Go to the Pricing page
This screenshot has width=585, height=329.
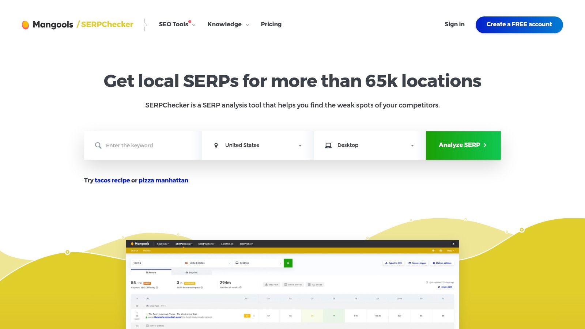click(271, 24)
